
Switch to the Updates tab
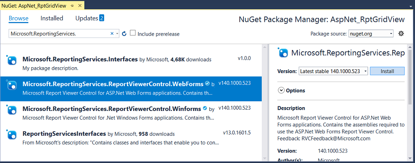90,18
